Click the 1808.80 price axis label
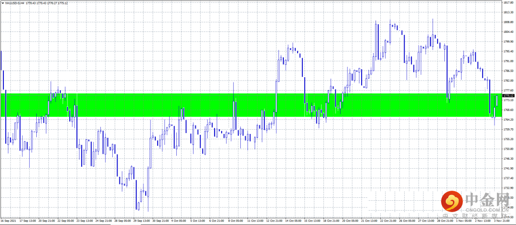The image size is (516, 225). (509, 22)
